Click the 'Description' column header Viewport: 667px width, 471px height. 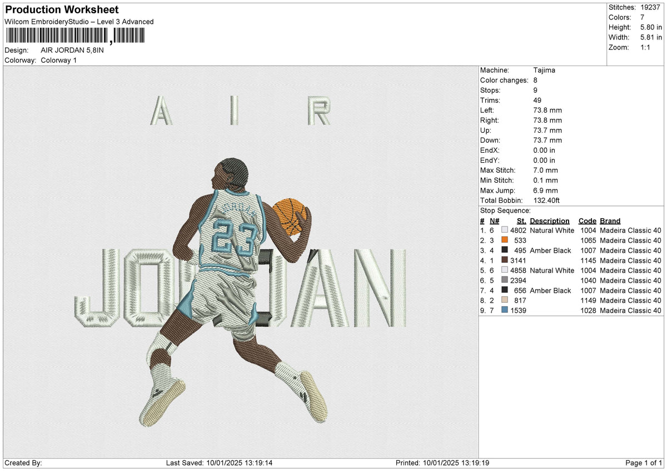[x=550, y=221]
